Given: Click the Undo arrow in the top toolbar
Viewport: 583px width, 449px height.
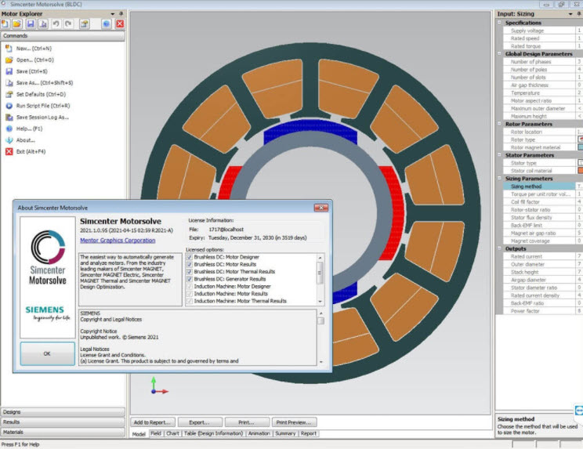Looking at the screenshot, I should (56, 24).
